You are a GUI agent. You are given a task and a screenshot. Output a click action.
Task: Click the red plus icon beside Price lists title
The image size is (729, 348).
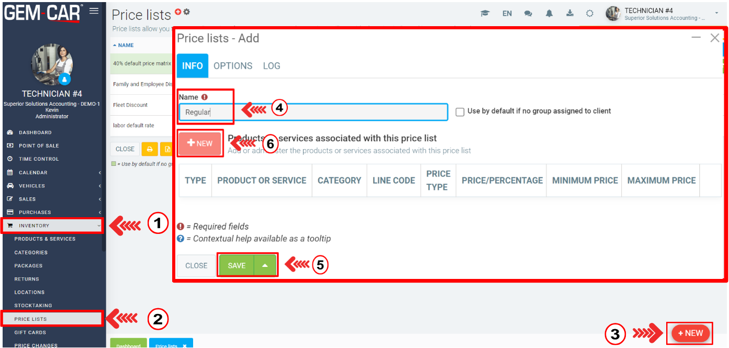coord(178,12)
